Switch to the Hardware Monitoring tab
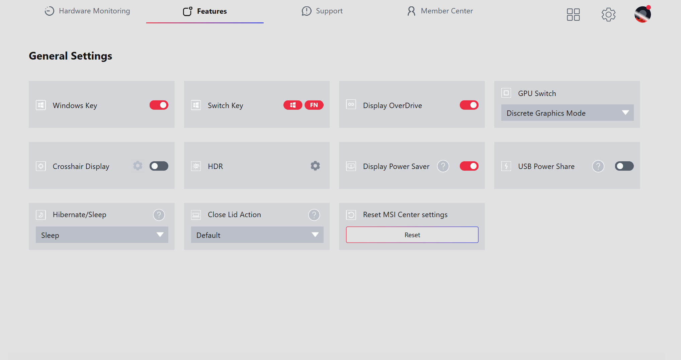Viewport: 681px width, 360px height. 87,11
